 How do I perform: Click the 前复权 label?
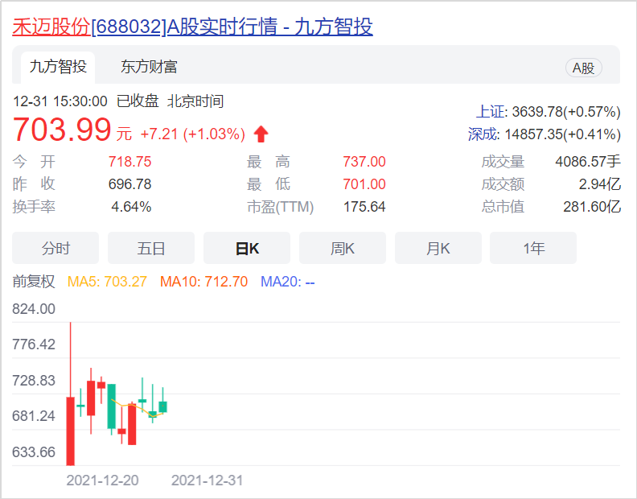click(x=33, y=282)
